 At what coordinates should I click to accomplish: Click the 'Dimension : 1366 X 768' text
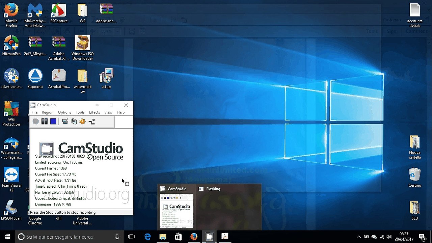pos(53,205)
